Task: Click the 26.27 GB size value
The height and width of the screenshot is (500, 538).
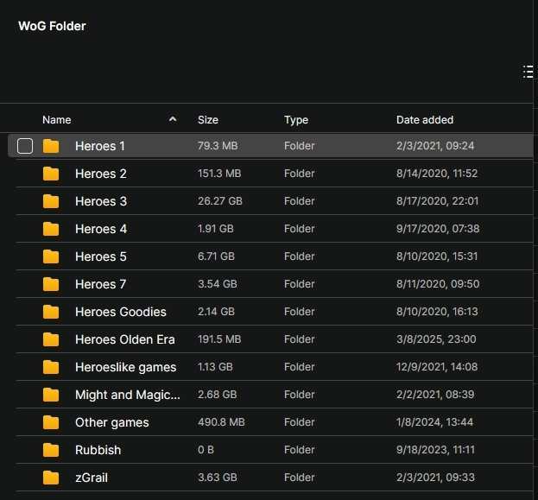Action: tap(220, 200)
